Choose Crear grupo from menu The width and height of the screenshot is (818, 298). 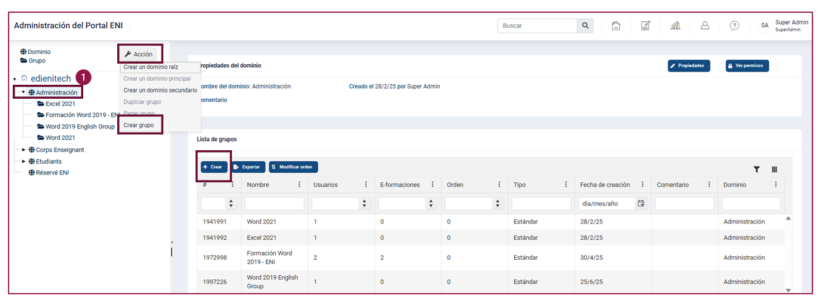pos(138,125)
